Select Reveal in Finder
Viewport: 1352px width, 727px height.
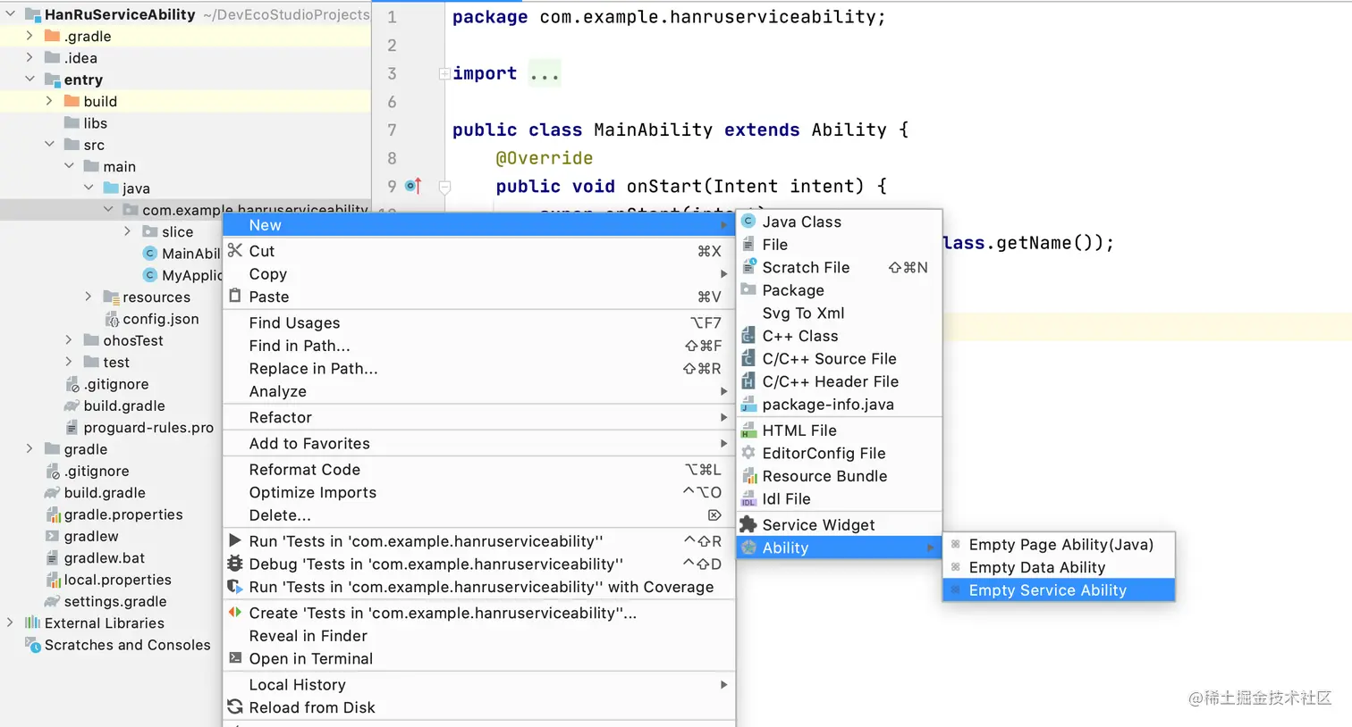pyautogui.click(x=479, y=635)
